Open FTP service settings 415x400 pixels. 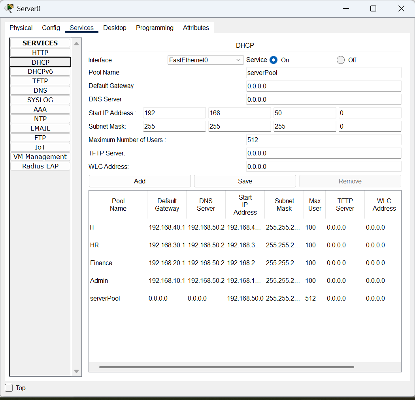tap(40, 138)
